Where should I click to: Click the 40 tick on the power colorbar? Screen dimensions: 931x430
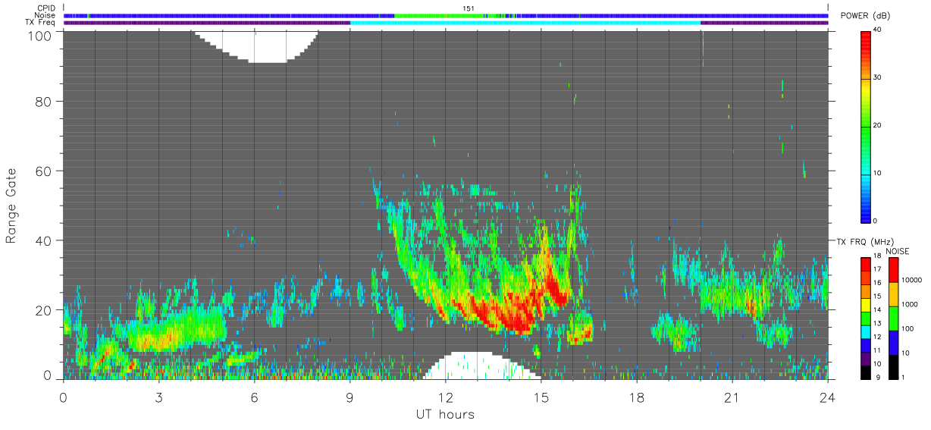pos(876,30)
